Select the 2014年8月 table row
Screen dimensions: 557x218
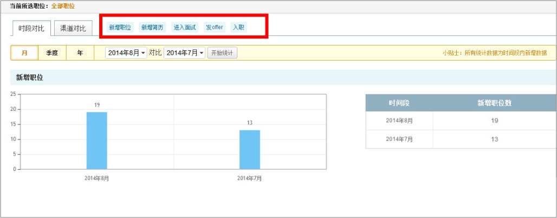click(461, 121)
